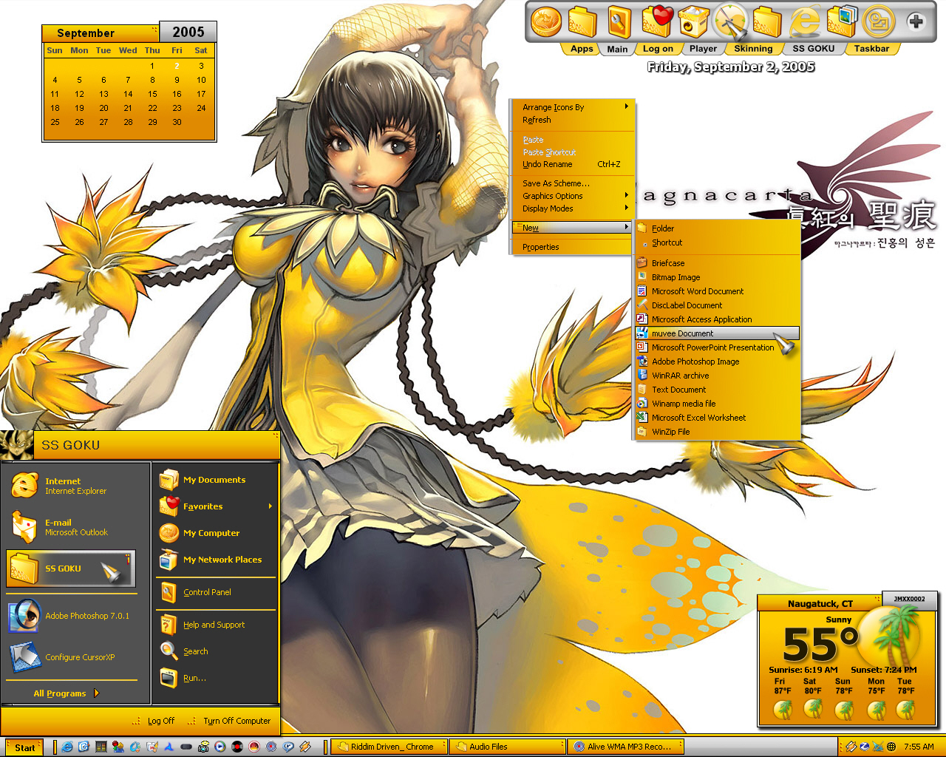The height and width of the screenshot is (757, 946).
Task: Choose Refresh in the context menu
Action: pyautogui.click(x=574, y=120)
